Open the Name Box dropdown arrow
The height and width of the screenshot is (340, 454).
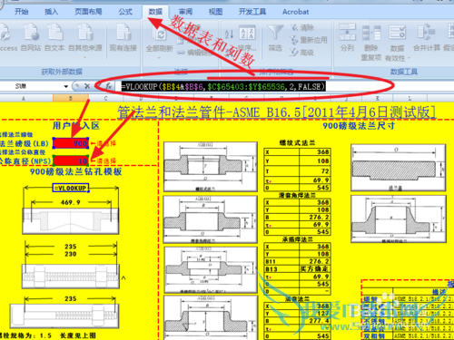click(66, 86)
